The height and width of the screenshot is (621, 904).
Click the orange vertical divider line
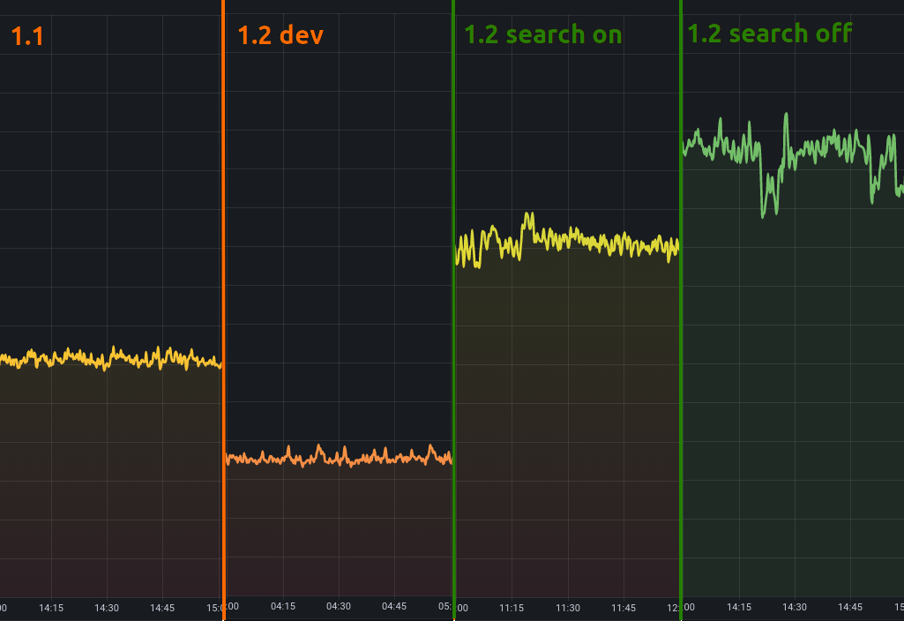point(223,309)
